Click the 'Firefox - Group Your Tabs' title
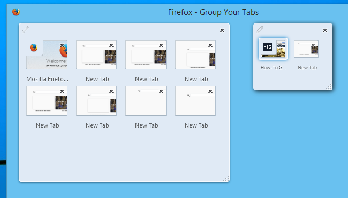Image resolution: width=348 pixels, height=198 pixels. (x=213, y=12)
